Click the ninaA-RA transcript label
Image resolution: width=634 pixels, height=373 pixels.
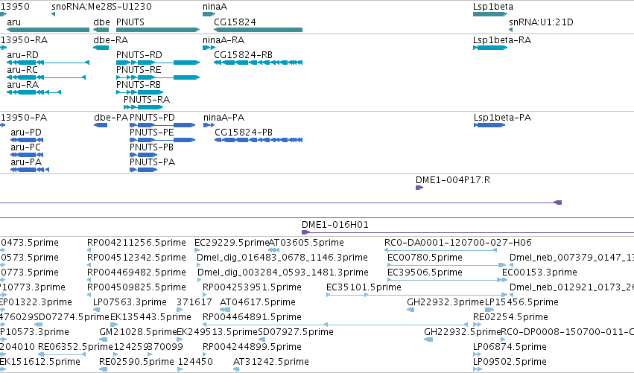(x=224, y=40)
